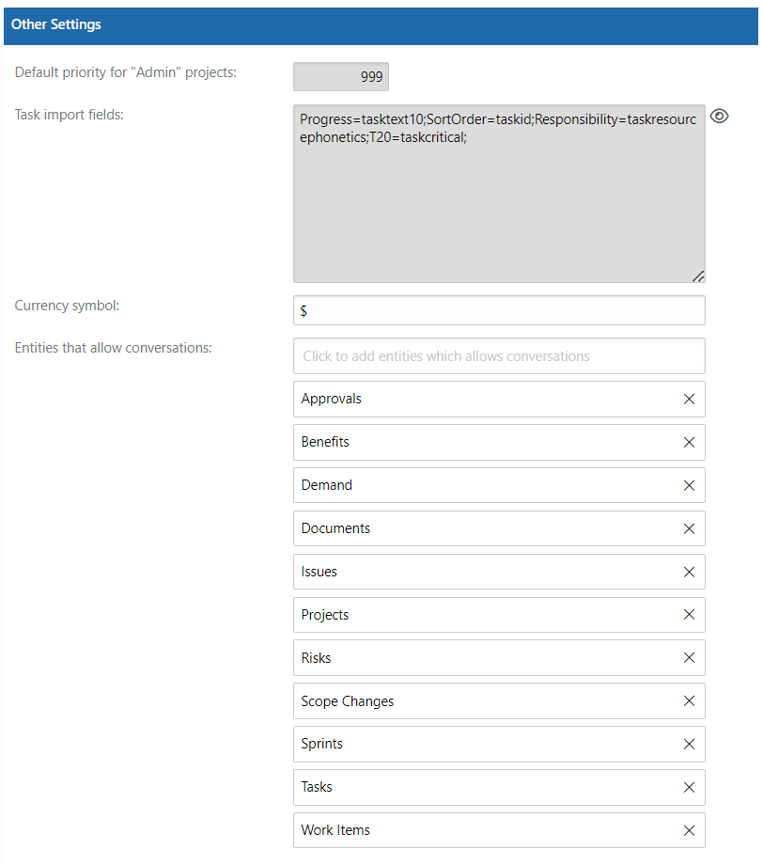Click into the Currency symbol field

(499, 310)
